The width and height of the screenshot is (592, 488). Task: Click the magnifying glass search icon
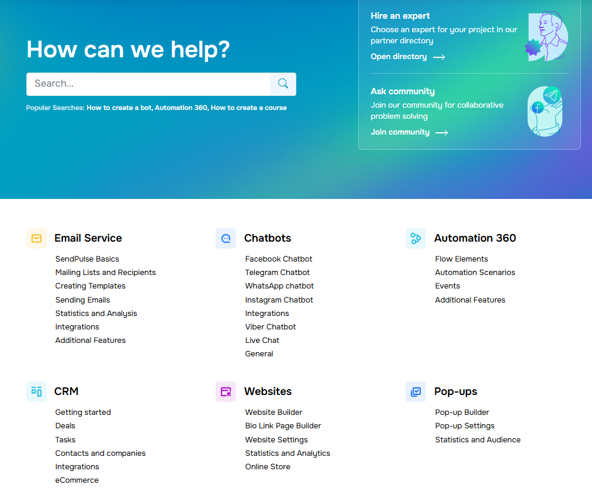283,84
